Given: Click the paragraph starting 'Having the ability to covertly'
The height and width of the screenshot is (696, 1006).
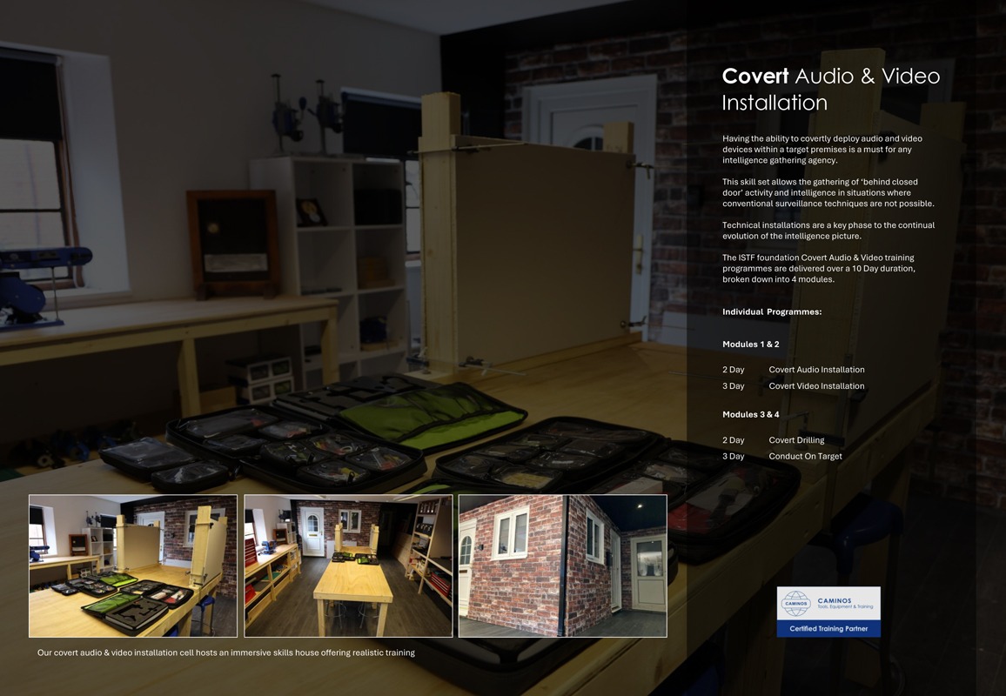Looking at the screenshot, I should point(822,149).
